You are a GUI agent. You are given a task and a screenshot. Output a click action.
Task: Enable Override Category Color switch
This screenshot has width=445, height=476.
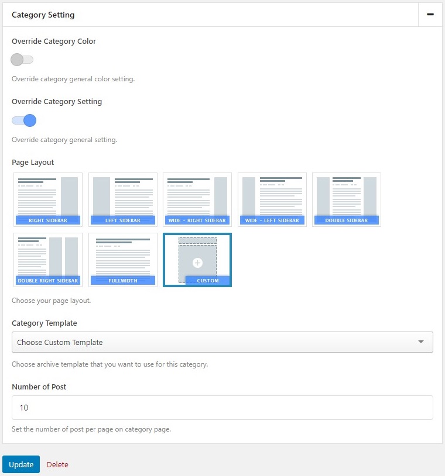click(x=22, y=60)
